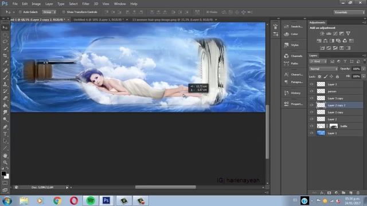Viewport: 367px width, 206px height.
Task: Select the Healing Brush tool
Action: coord(5,70)
